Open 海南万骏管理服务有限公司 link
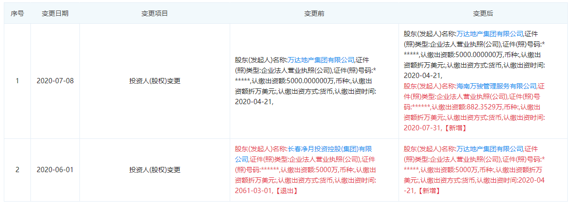Viewport: 574px width, 204px height. (x=497, y=86)
